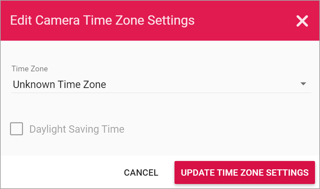The image size is (320, 189).
Task: Discard changes with CANCEL
Action: pos(141,172)
